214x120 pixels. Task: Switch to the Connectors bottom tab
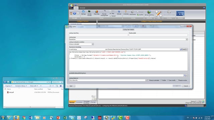pyautogui.click(x=79, y=102)
